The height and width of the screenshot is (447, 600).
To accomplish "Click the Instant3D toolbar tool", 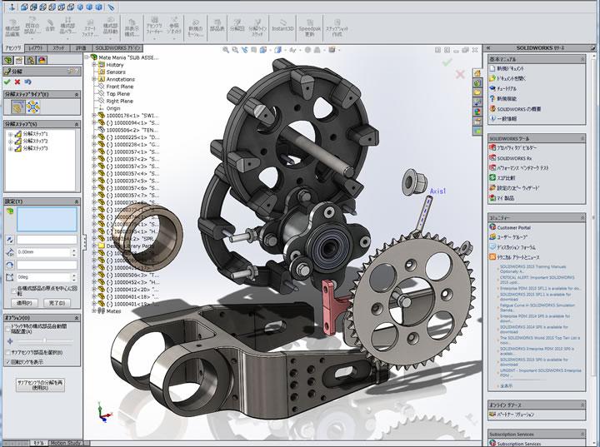I will [282, 26].
